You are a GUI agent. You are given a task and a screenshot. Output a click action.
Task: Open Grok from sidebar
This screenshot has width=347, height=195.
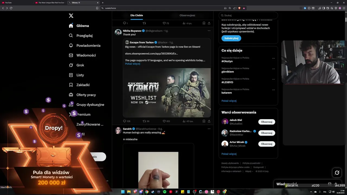[76, 65]
